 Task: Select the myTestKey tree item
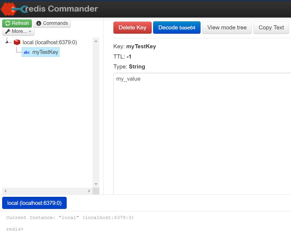pos(45,52)
